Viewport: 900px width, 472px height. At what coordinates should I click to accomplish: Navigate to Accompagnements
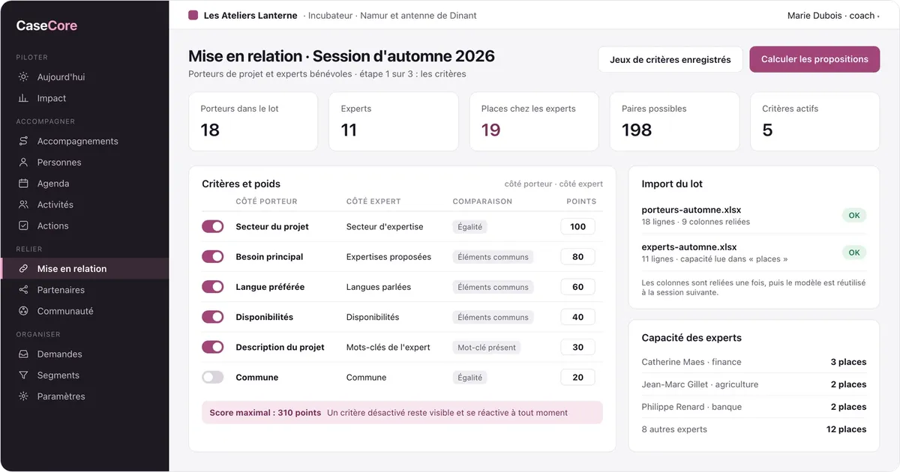coord(85,141)
